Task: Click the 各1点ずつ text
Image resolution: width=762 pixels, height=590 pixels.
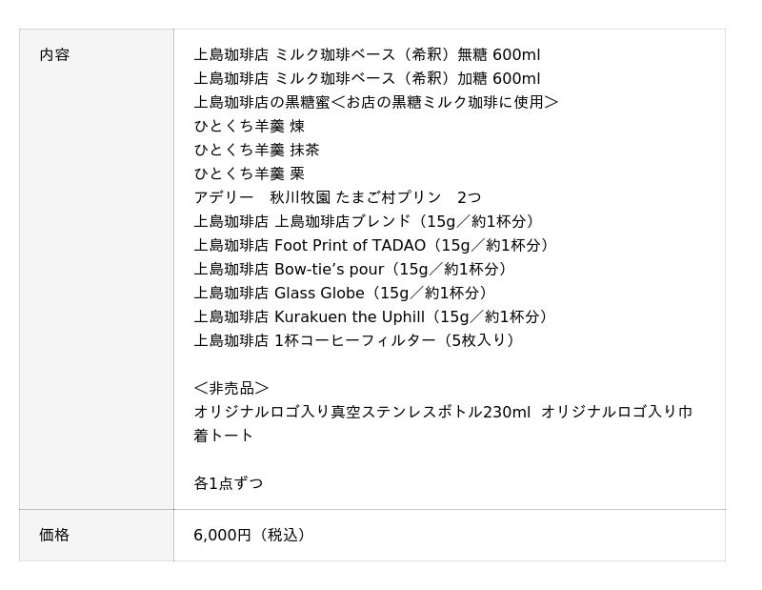Action: coord(229,484)
